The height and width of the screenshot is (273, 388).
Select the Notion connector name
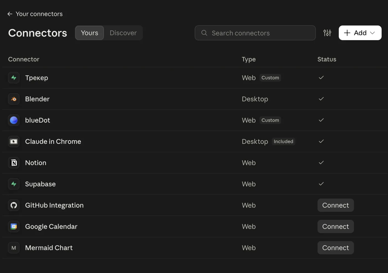click(36, 163)
